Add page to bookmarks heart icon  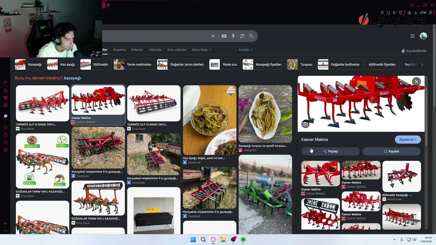pyautogui.click(x=401, y=13)
